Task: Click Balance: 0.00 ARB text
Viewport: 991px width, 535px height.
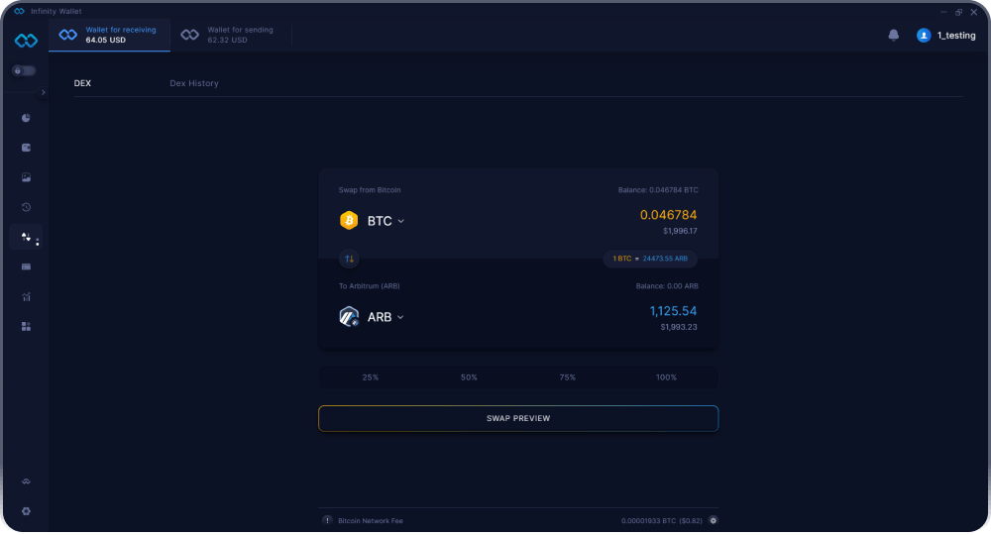Action: click(x=667, y=286)
